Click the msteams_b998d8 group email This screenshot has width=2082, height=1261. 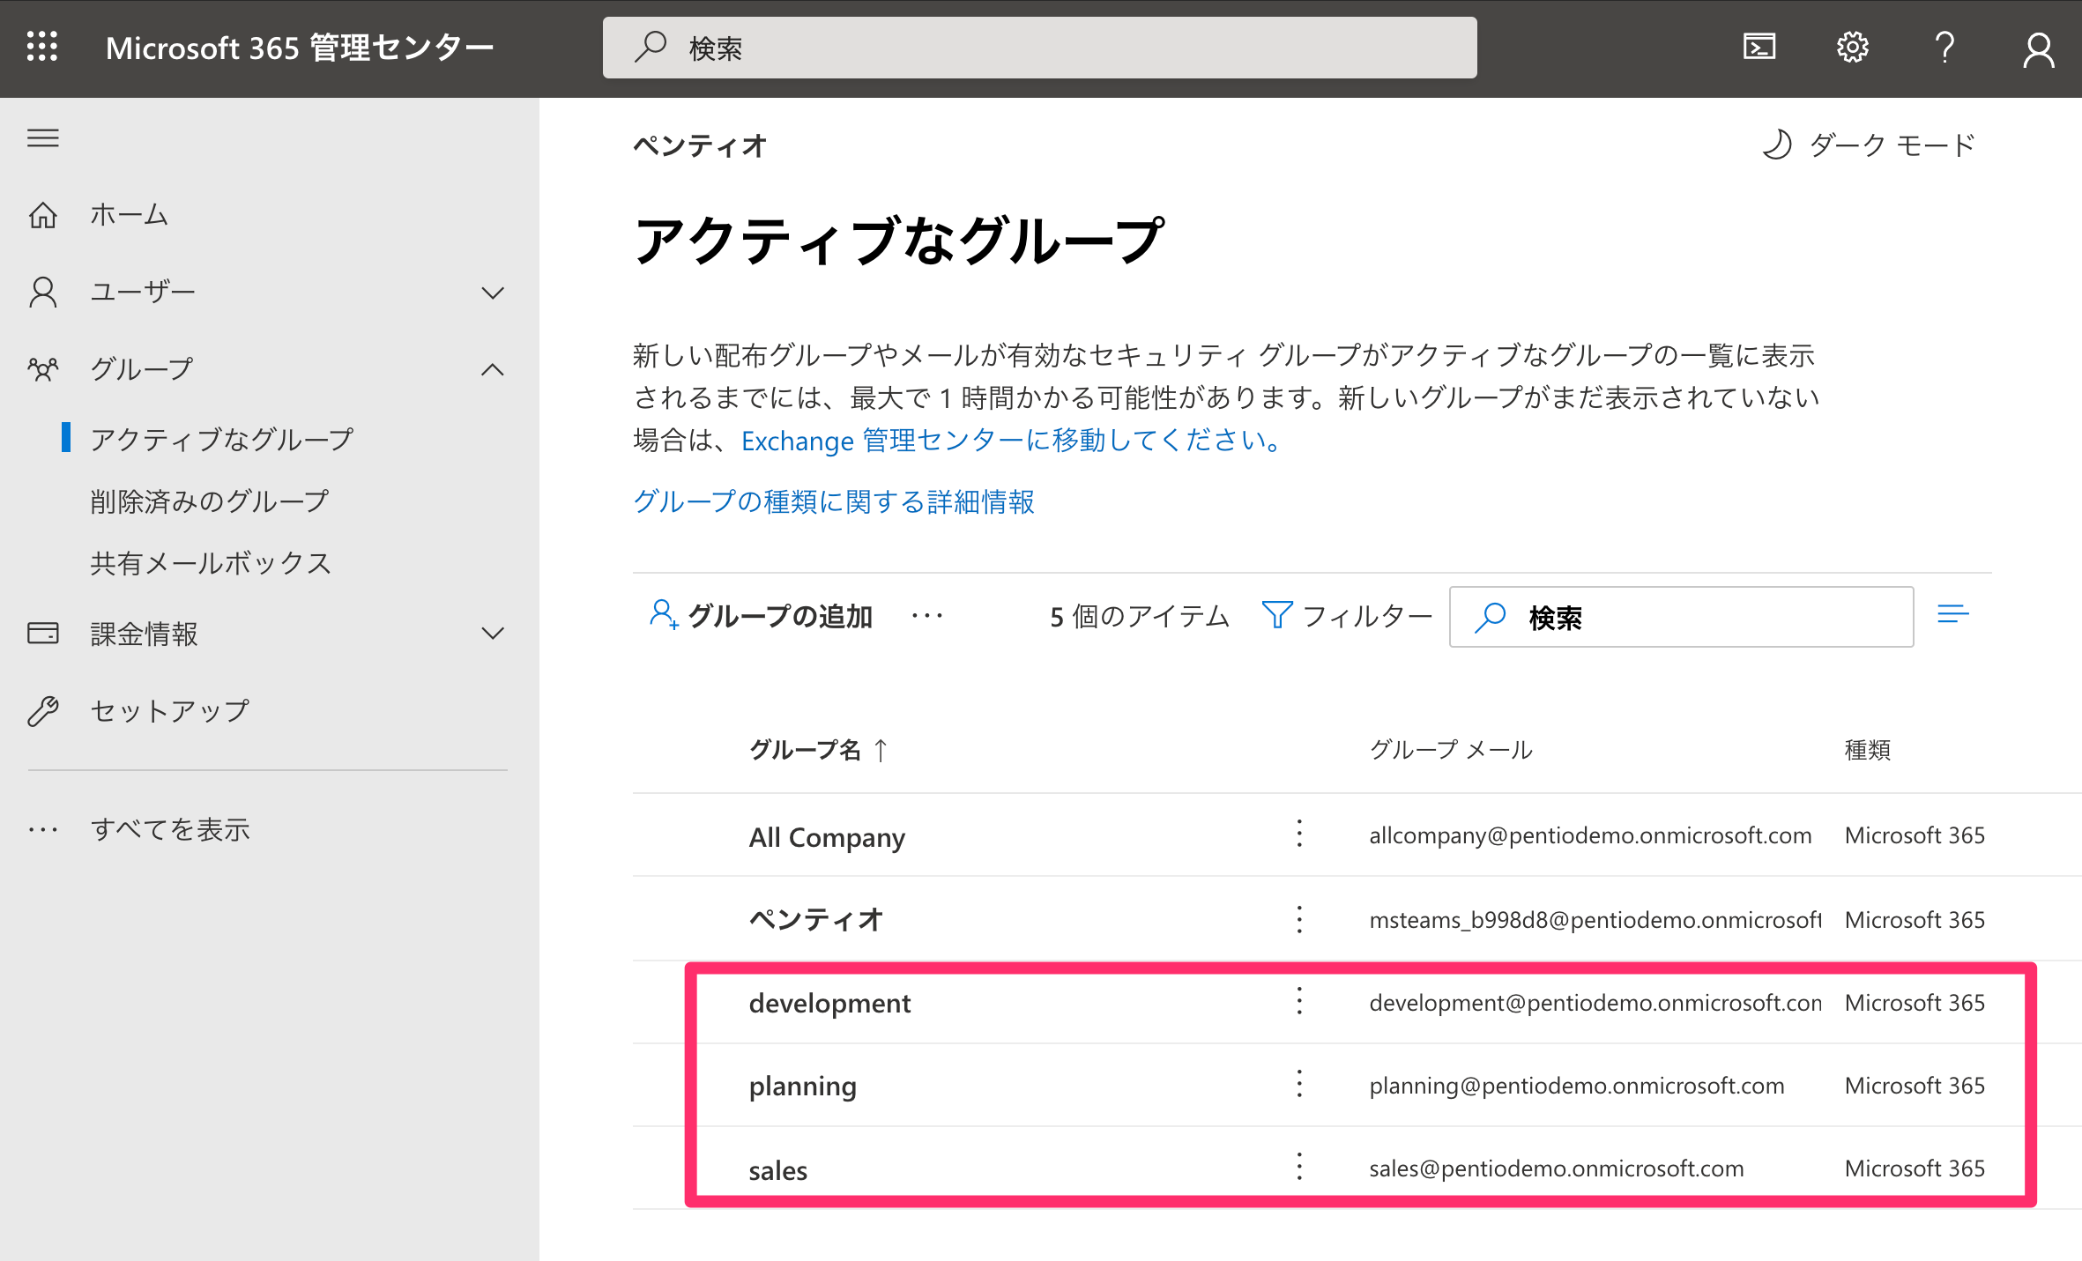click(x=1595, y=920)
